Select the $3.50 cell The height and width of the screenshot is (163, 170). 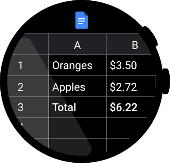point(131,65)
